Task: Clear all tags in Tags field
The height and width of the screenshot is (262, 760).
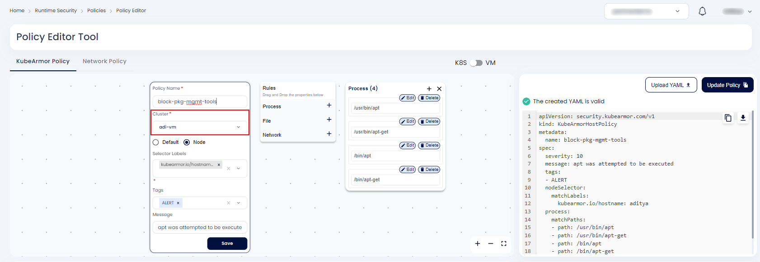Action: tap(229, 203)
